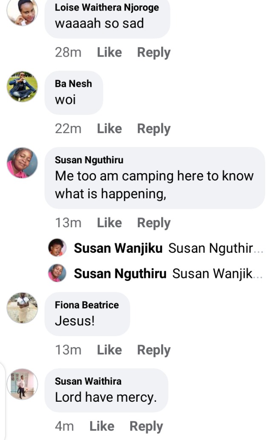Like Ba Nesh's 'woi' comment
This screenshot has height=440, width=276.
[109, 129]
